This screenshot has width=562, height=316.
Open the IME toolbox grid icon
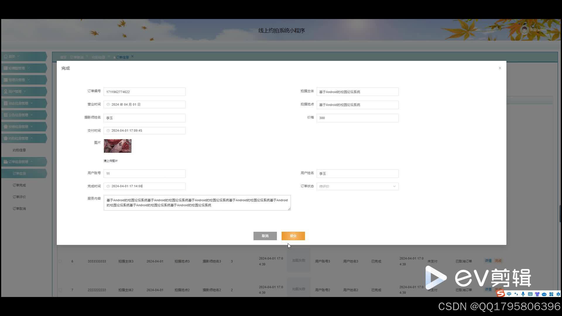point(551,294)
